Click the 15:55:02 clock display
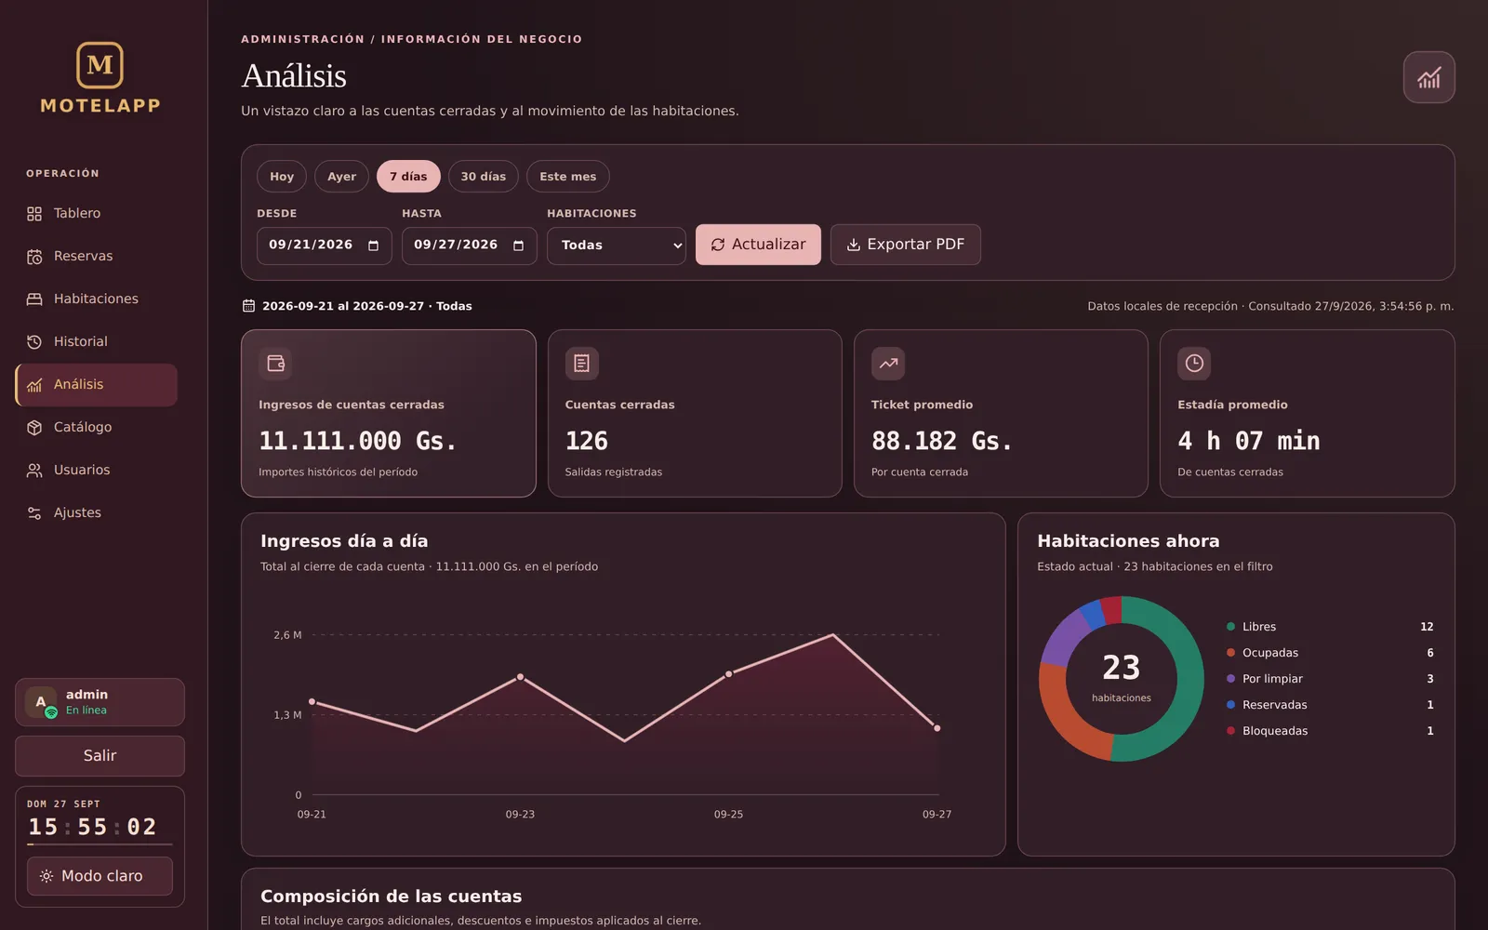The image size is (1488, 930). click(x=93, y=827)
